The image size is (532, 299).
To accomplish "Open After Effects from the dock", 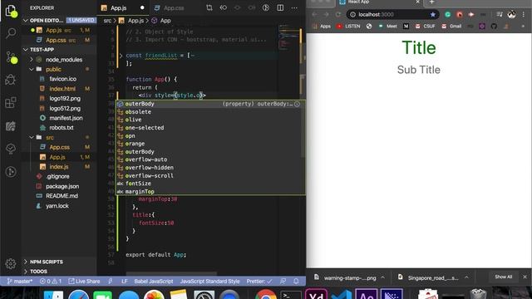I will 367,295.
